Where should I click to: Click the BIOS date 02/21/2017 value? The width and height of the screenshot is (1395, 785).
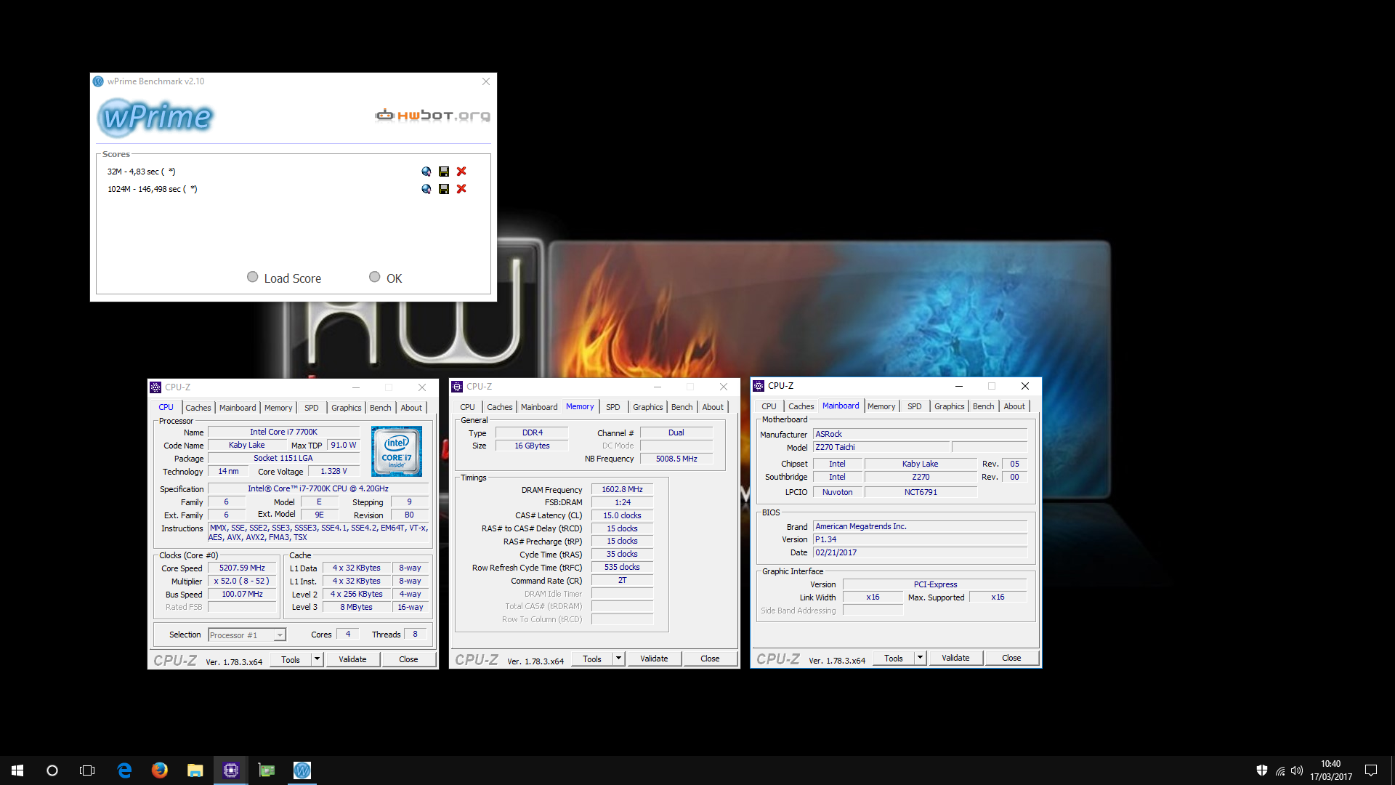920,553
